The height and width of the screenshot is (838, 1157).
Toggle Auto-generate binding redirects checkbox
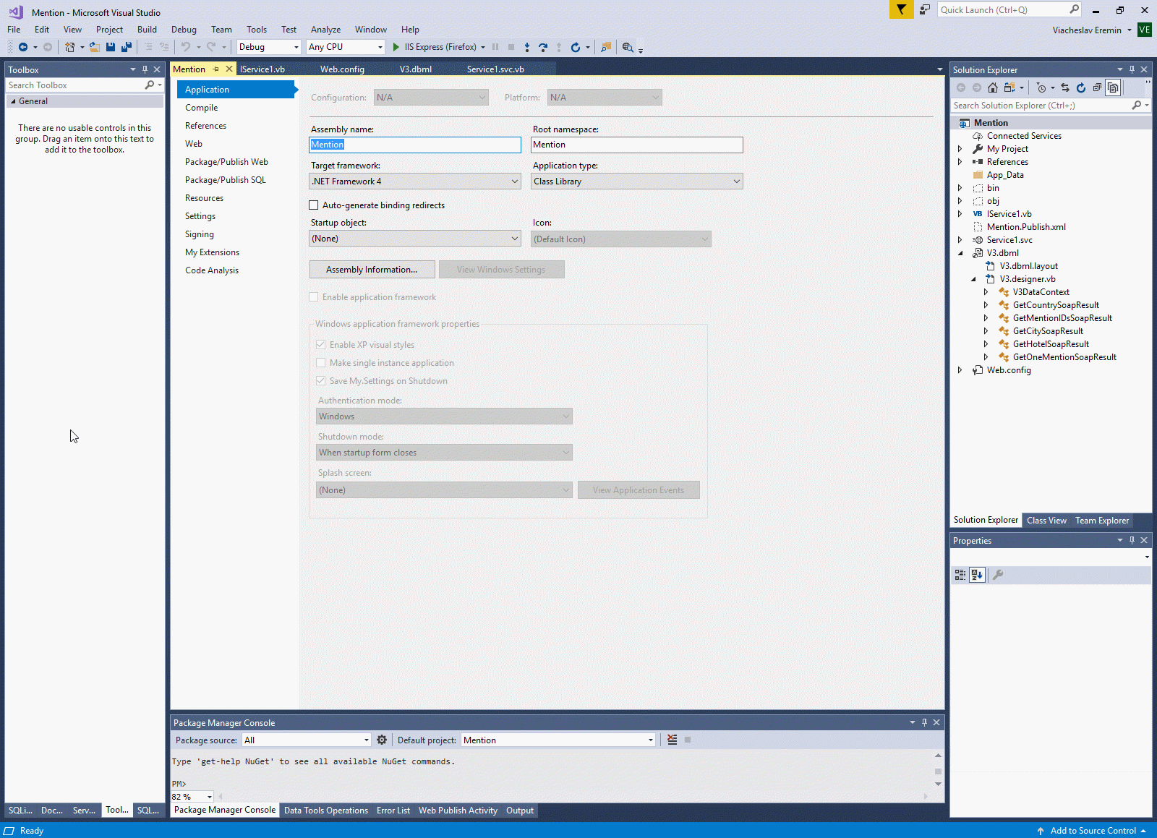314,205
